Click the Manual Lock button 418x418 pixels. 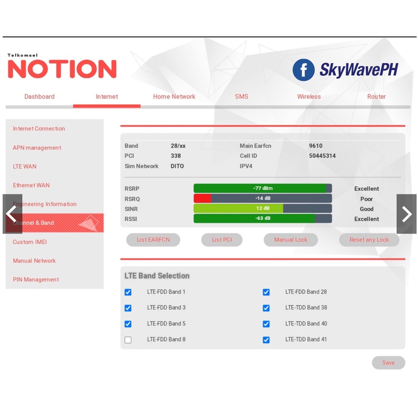[x=291, y=240]
